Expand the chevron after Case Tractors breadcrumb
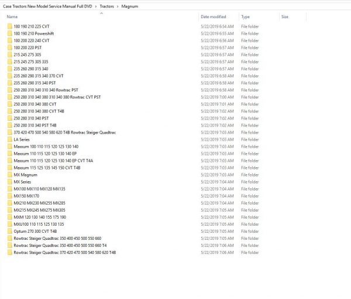 96,6
